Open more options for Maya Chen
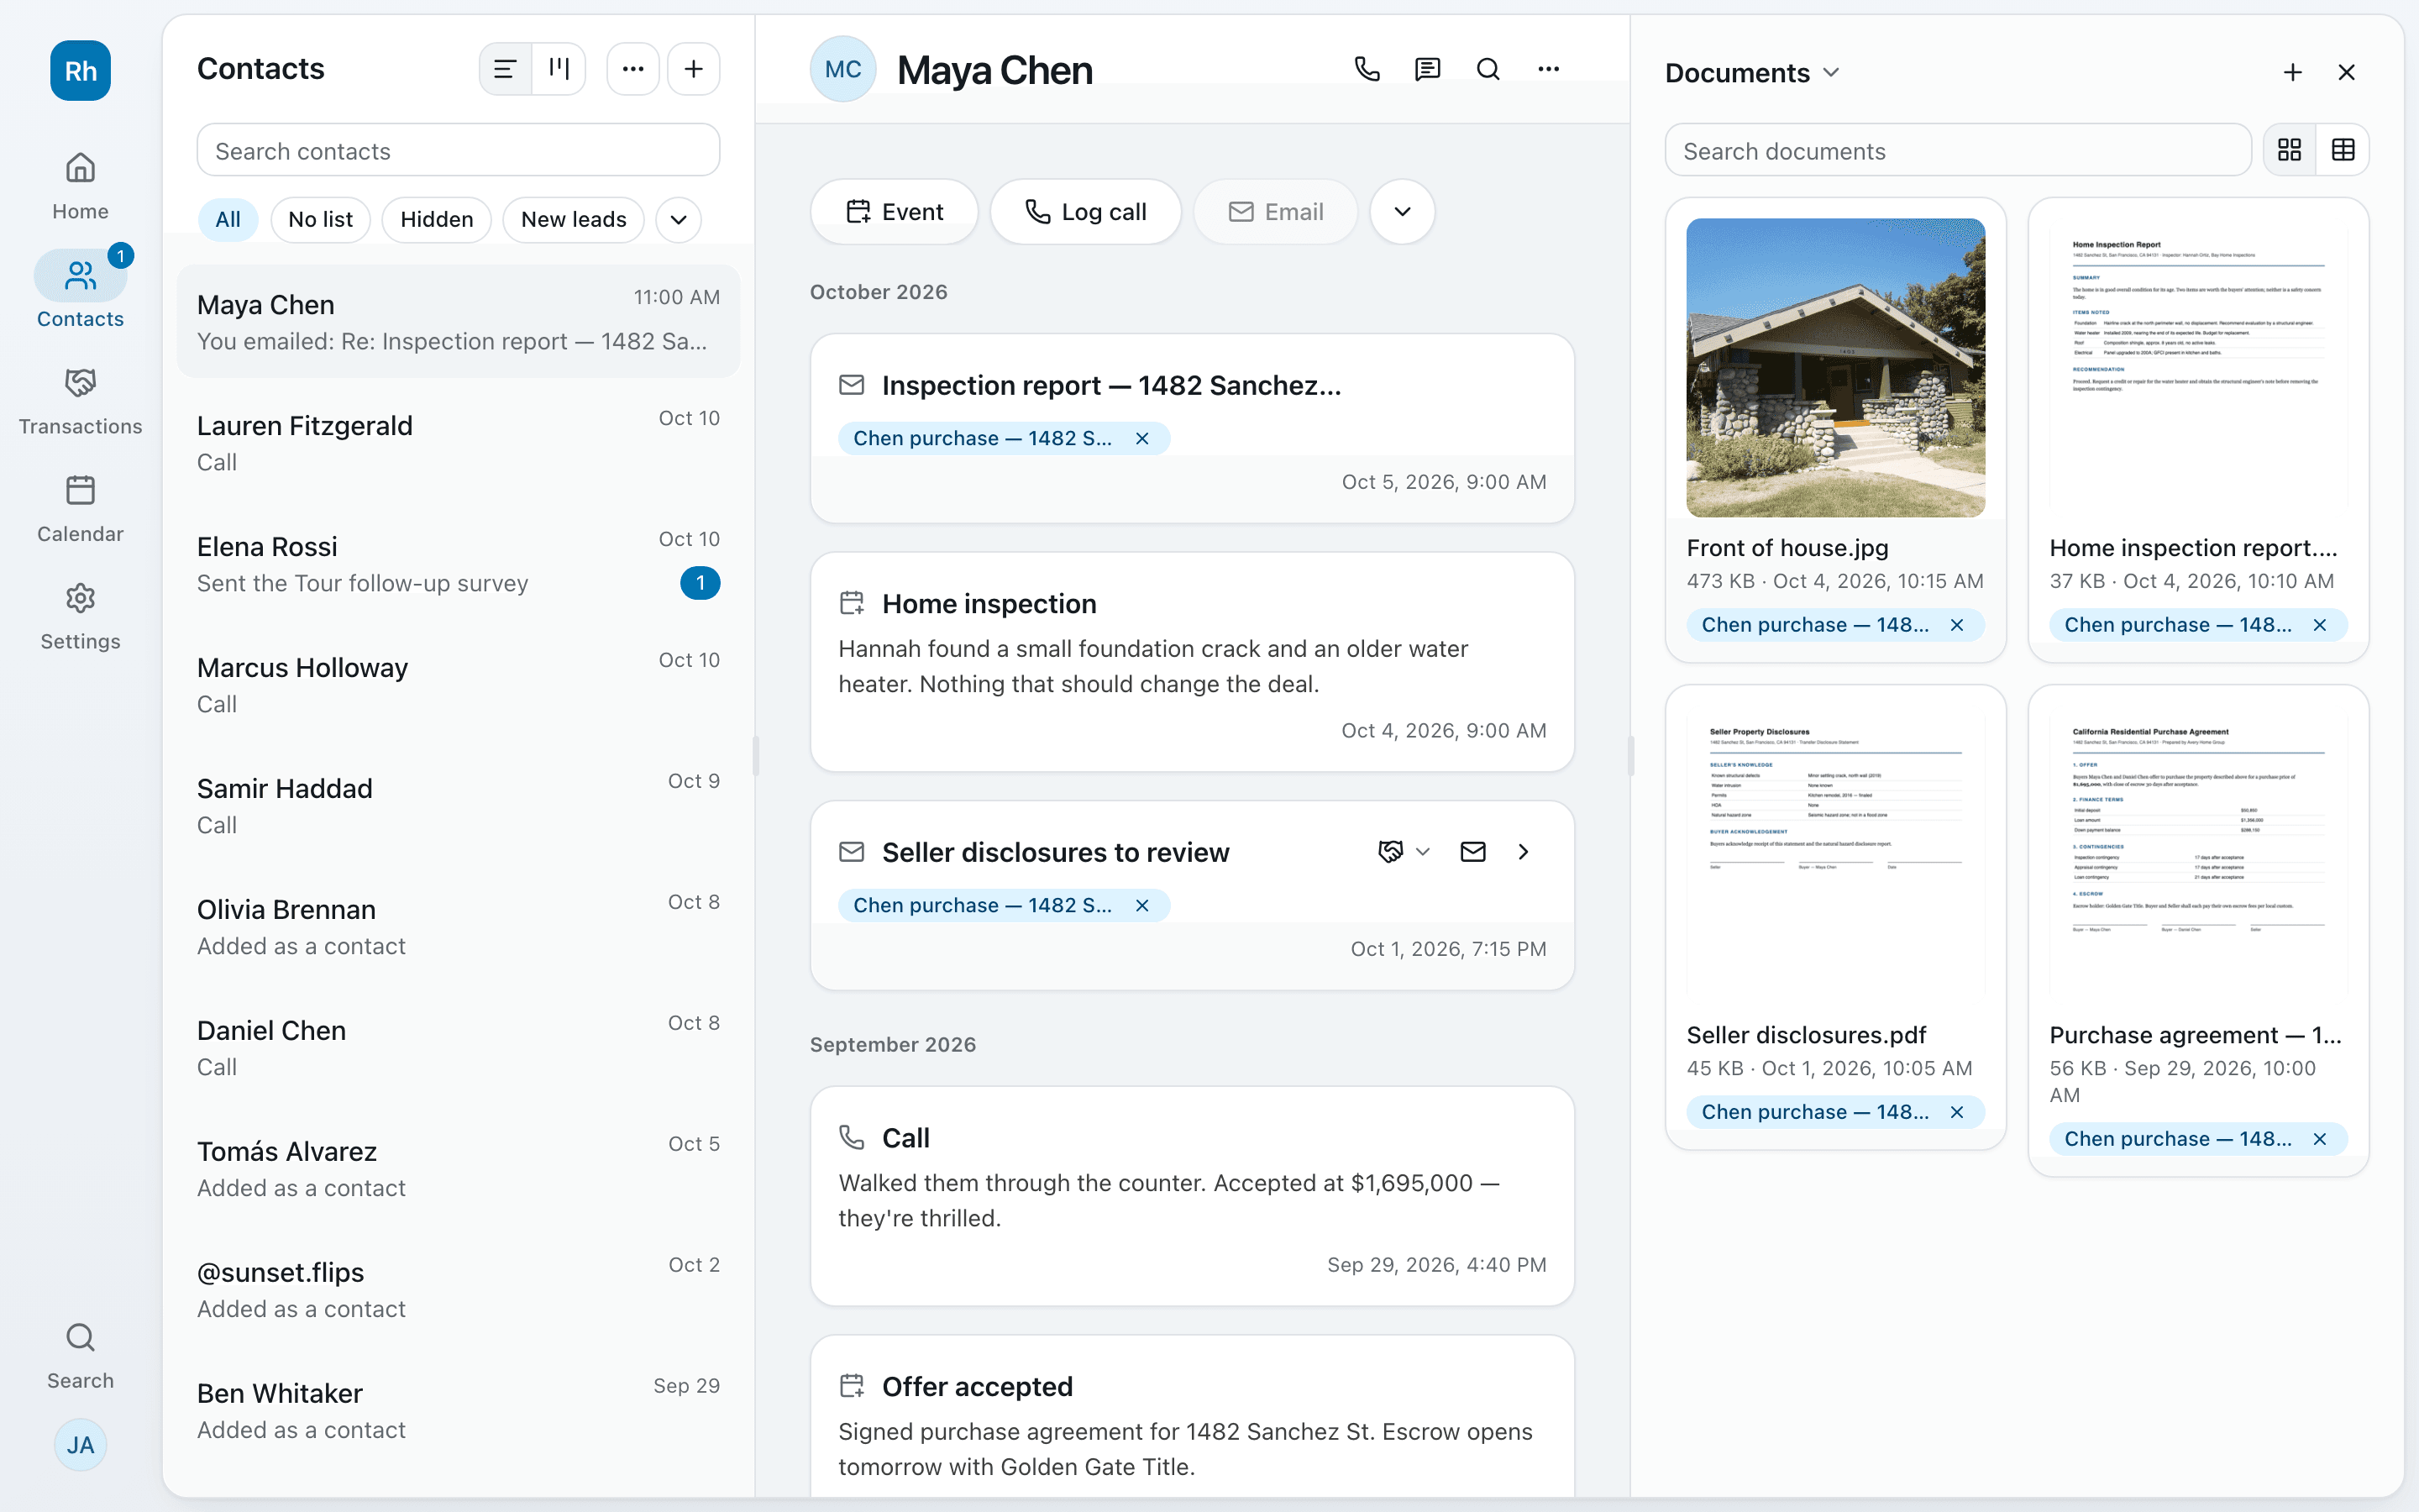Image resolution: width=2419 pixels, height=1512 pixels. (1548, 69)
